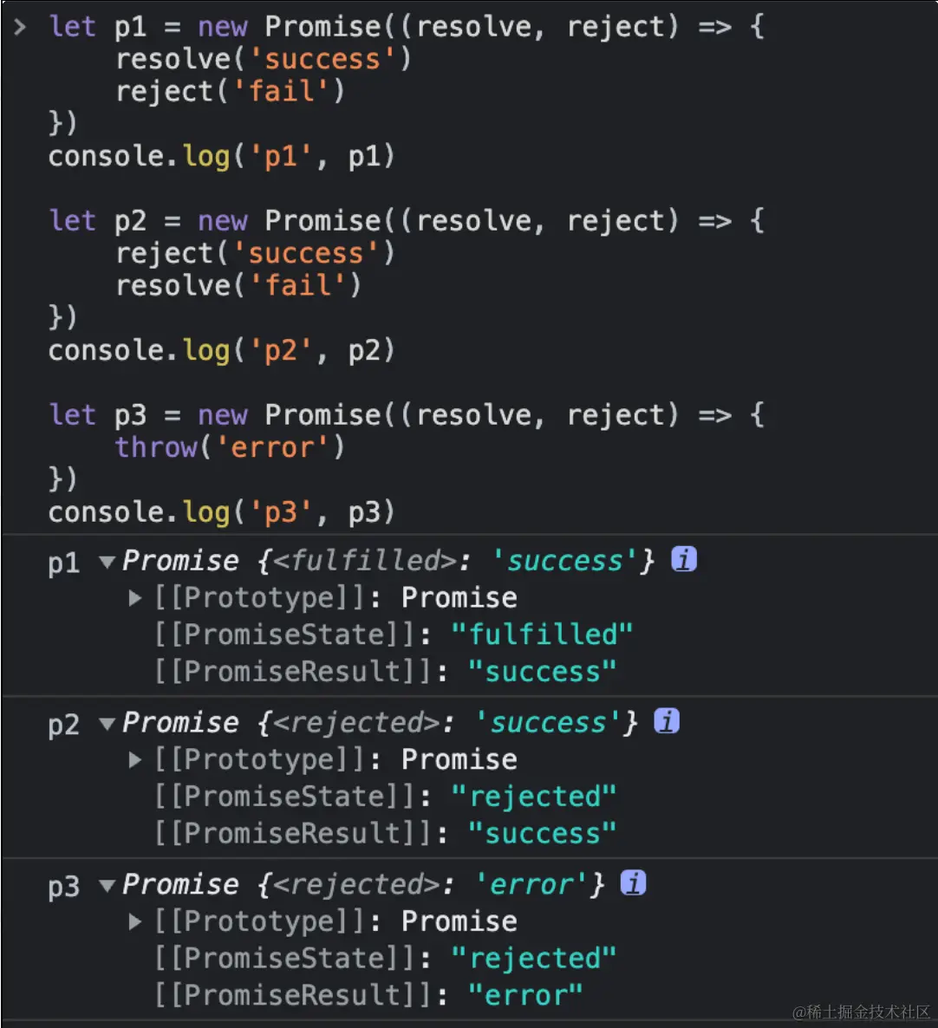The image size is (938, 1028).
Task: Click the info icon beside p2 Promise
Action: click(667, 721)
